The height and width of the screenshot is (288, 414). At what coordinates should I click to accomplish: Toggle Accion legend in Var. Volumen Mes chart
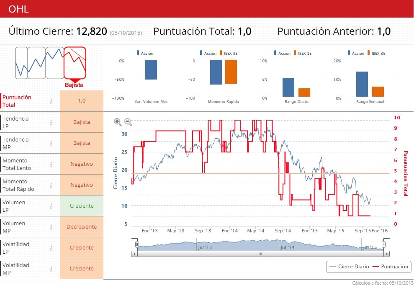(x=145, y=53)
